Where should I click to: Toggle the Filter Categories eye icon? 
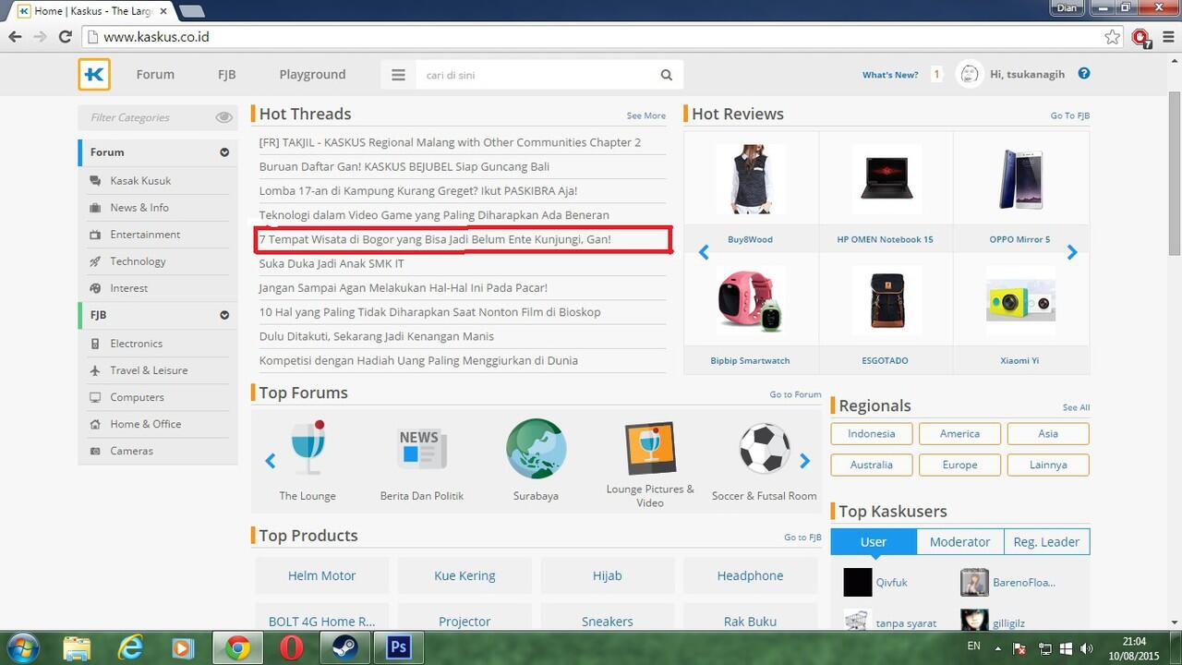click(x=223, y=117)
